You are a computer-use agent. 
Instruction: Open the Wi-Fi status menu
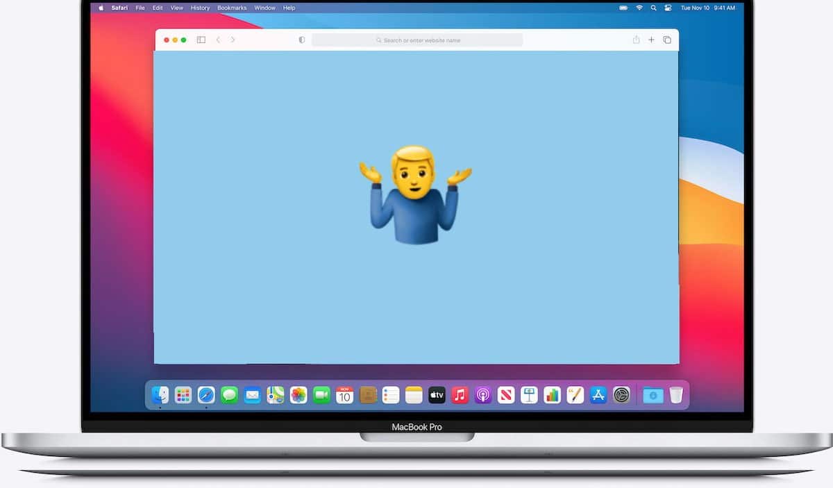(x=639, y=8)
